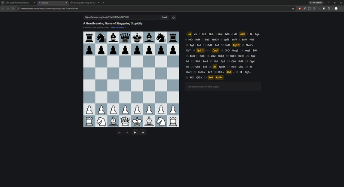Viewport: 344px width, 187px height.
Task: Select the white bishop on c1
Action: tap(113, 121)
